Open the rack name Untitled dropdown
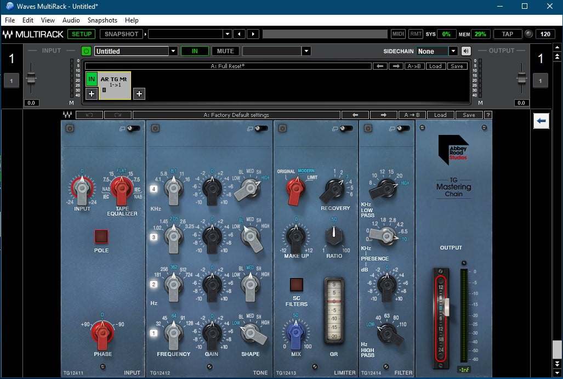Viewport: 563px width, 379px height. (x=173, y=51)
